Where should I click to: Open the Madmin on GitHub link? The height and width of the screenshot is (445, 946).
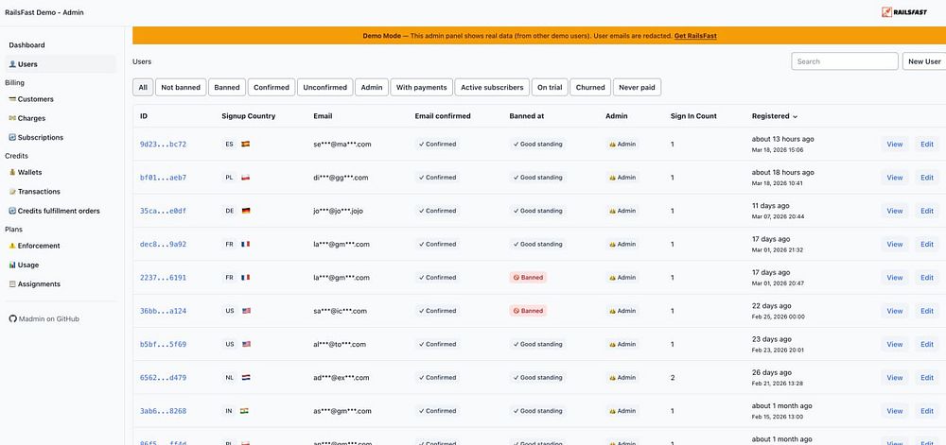[44, 319]
